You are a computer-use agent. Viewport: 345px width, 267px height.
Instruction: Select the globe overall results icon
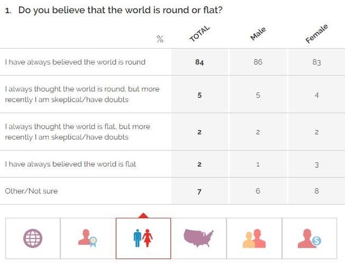[x=33, y=239]
